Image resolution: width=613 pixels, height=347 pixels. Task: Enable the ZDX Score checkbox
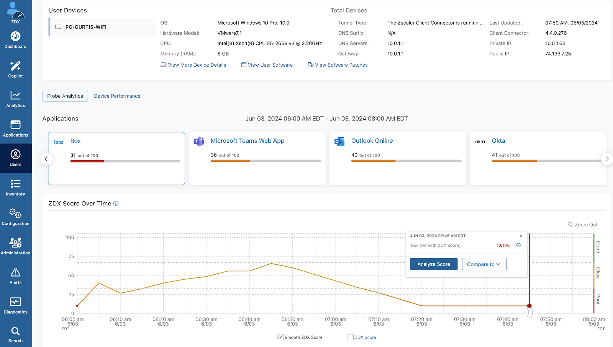(x=351, y=337)
